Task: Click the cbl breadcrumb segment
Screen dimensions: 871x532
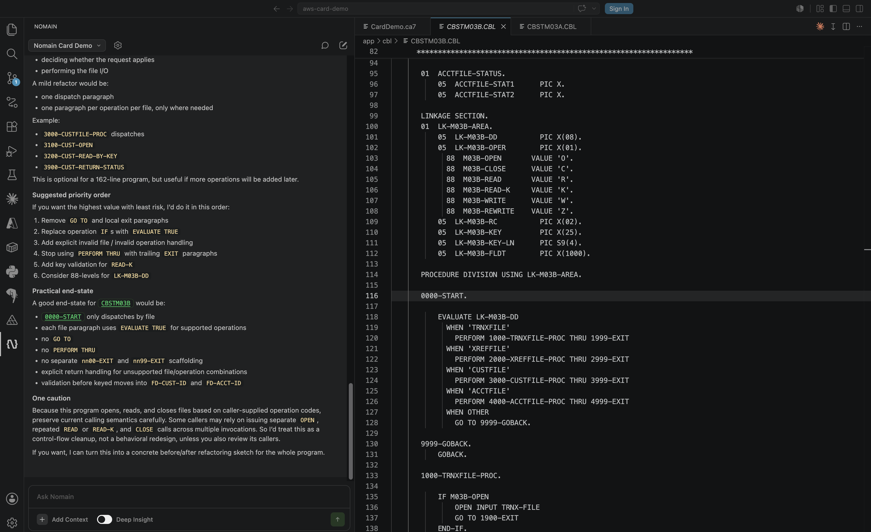Action: (387, 41)
